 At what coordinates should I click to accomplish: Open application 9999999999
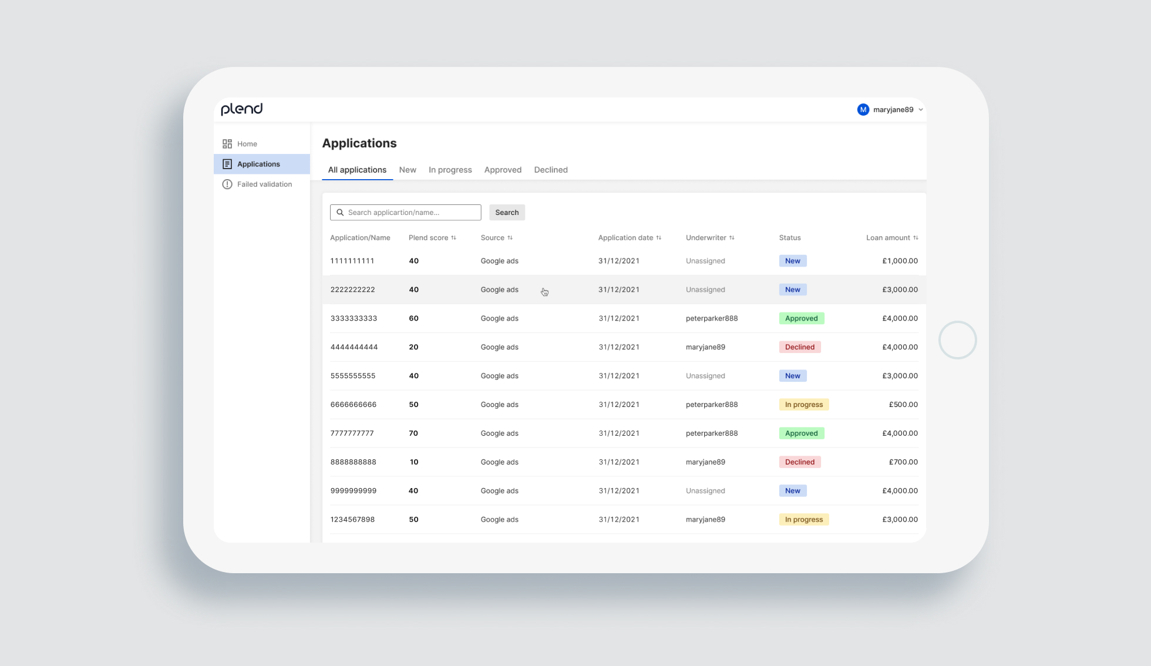tap(354, 491)
